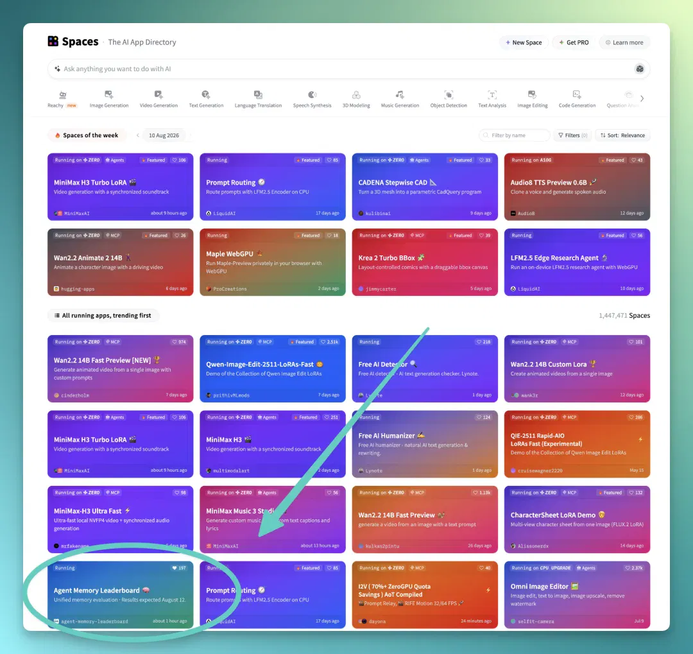Open the Object Detection category icon
693x654 pixels.
[449, 94]
